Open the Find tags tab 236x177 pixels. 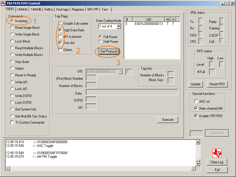pos(62,10)
